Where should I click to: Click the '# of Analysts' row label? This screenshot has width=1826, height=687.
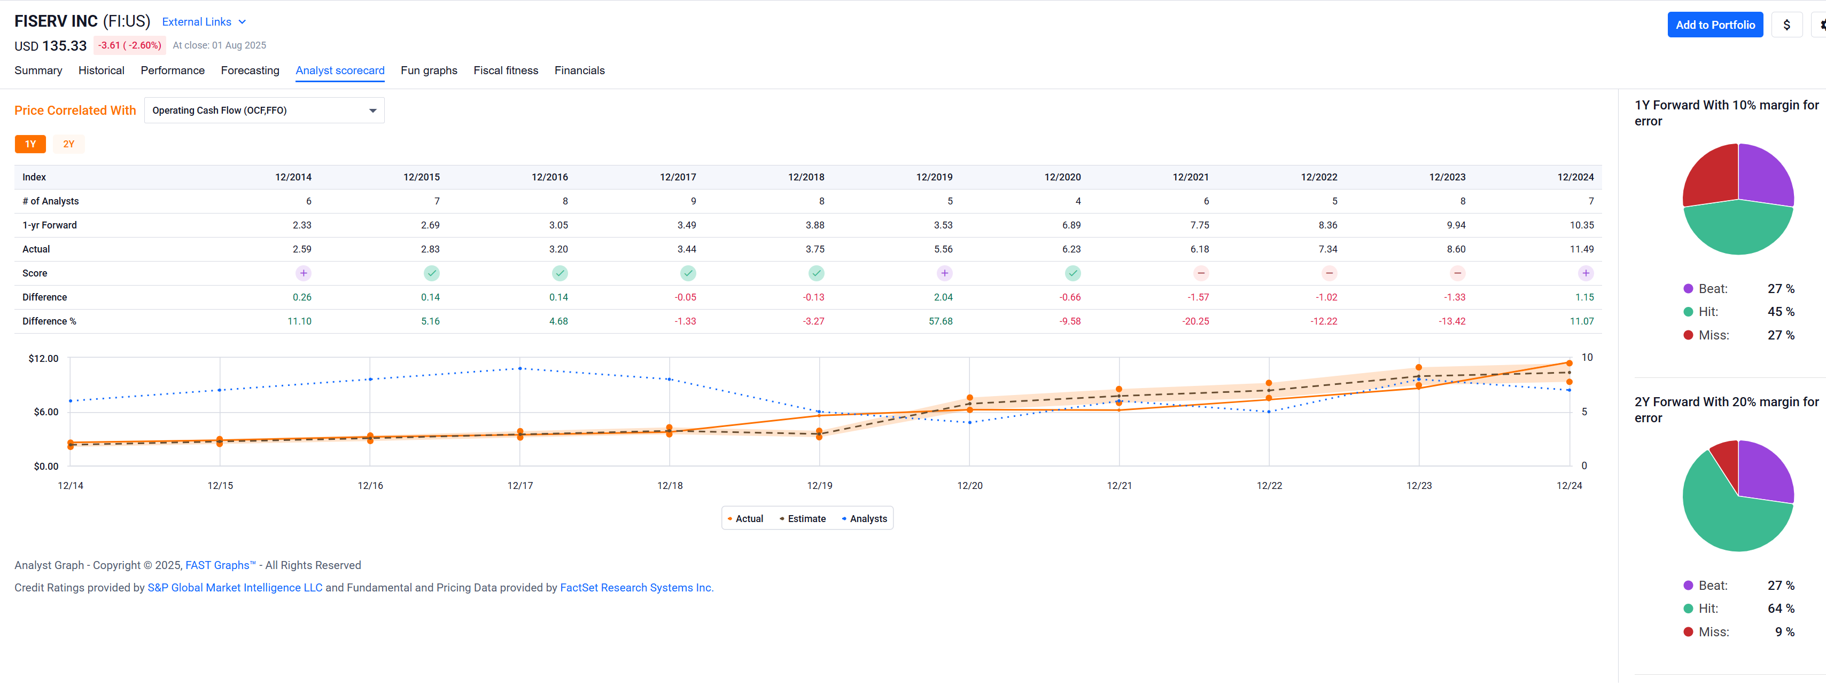50,202
